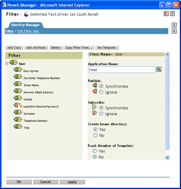Click the right arrow tab navigation icon
The image size is (181, 189).
pos(174,25)
